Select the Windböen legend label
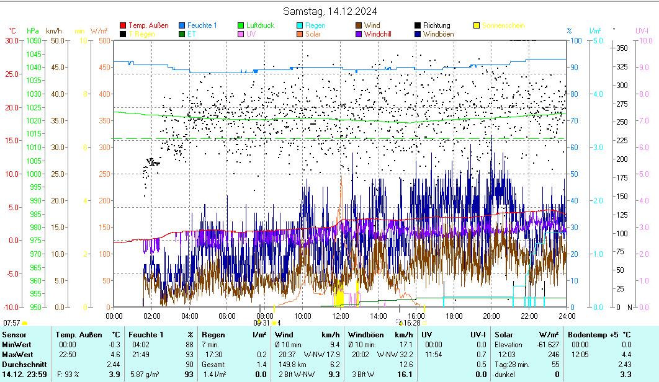This screenshot has width=659, height=382. (438, 34)
